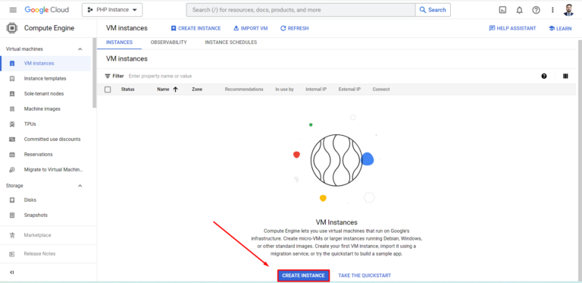Click the Migrate to Virtual Machines icon

click(x=12, y=170)
